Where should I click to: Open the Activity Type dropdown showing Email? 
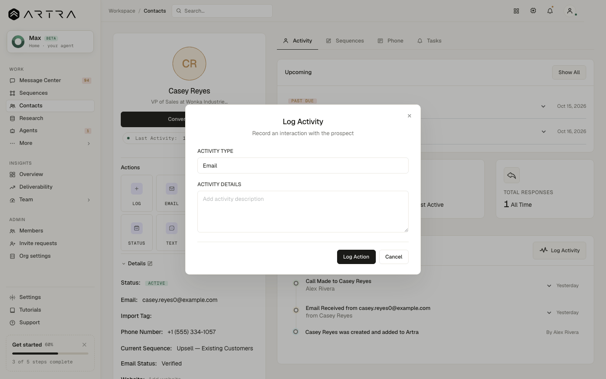click(x=303, y=165)
